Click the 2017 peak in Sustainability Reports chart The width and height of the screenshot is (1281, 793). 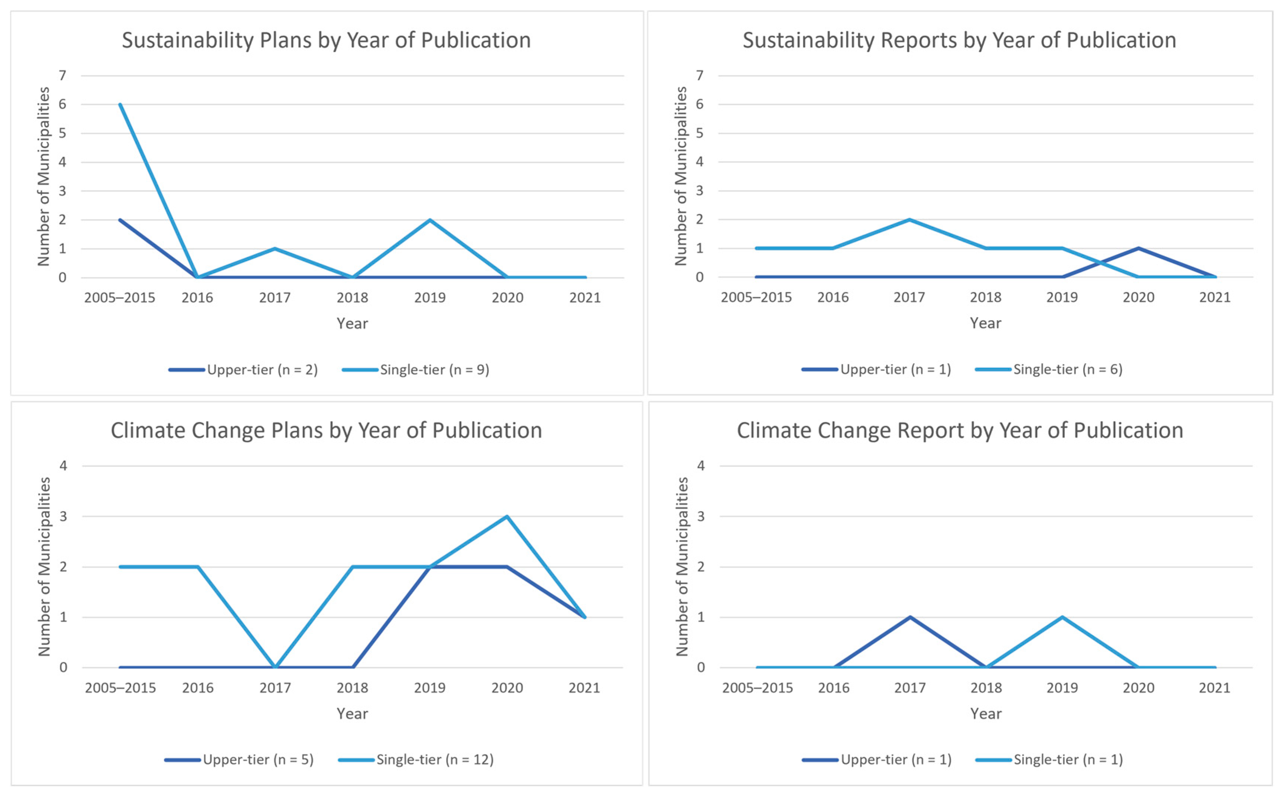[909, 220]
